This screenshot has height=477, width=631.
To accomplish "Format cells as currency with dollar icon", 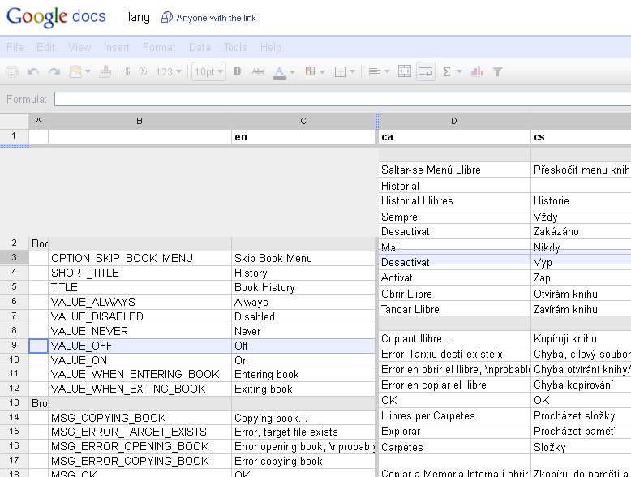I will 127,71.
